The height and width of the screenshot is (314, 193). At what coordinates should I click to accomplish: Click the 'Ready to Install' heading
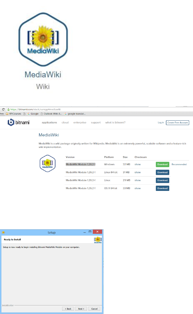click(12, 240)
